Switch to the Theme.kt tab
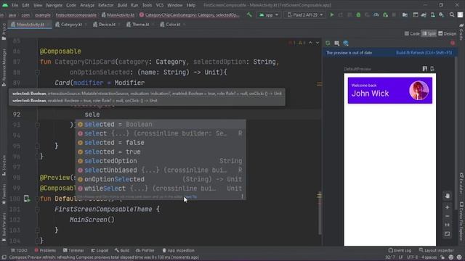 [x=140, y=25]
